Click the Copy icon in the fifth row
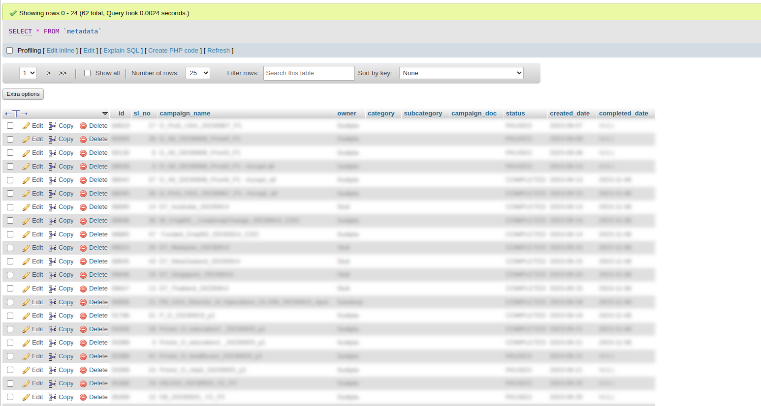 [53, 180]
